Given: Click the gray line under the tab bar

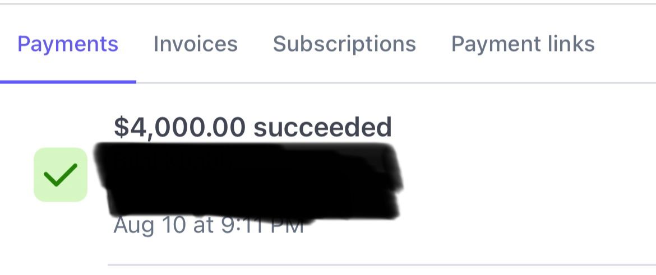Looking at the screenshot, I should point(392,83).
